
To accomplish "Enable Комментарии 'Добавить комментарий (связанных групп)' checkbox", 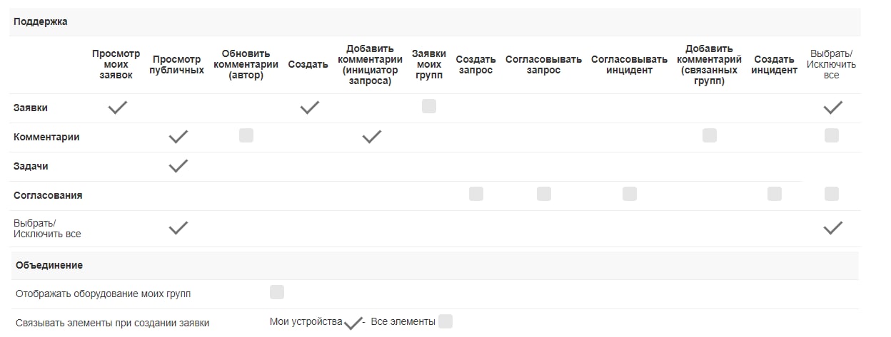I will [710, 135].
